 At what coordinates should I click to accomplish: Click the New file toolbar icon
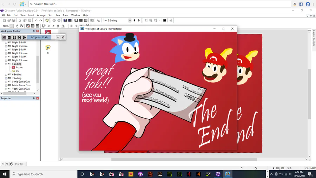(4, 20)
